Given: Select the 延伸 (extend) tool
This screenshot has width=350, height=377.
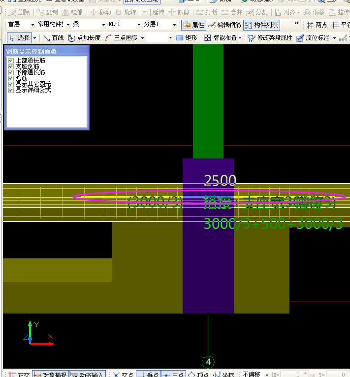Looking at the screenshot, I should 154,12.
